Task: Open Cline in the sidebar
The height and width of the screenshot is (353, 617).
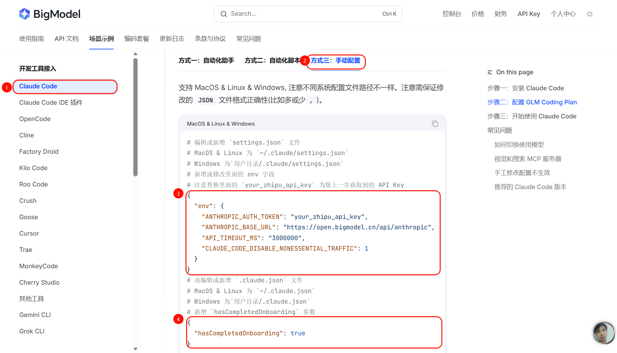Action: point(26,135)
